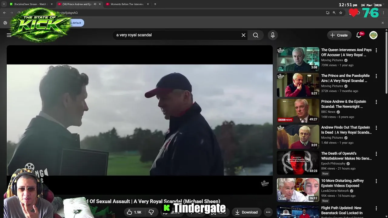Screen dimensions: 388x218
Task: Close the BlackAssDave Stream tab
Action: (x=52, y=4)
